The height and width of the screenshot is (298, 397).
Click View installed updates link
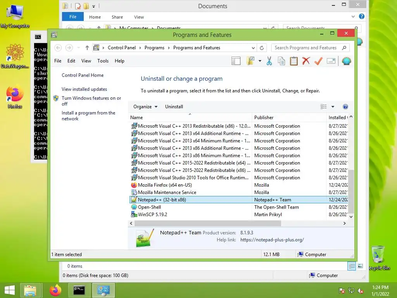pyautogui.click(x=84, y=89)
